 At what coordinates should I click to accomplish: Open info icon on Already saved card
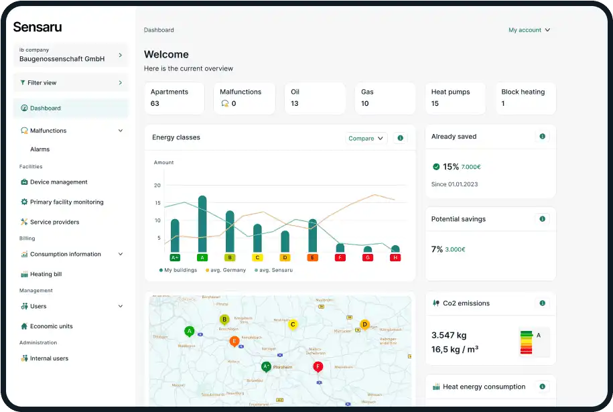pos(542,137)
